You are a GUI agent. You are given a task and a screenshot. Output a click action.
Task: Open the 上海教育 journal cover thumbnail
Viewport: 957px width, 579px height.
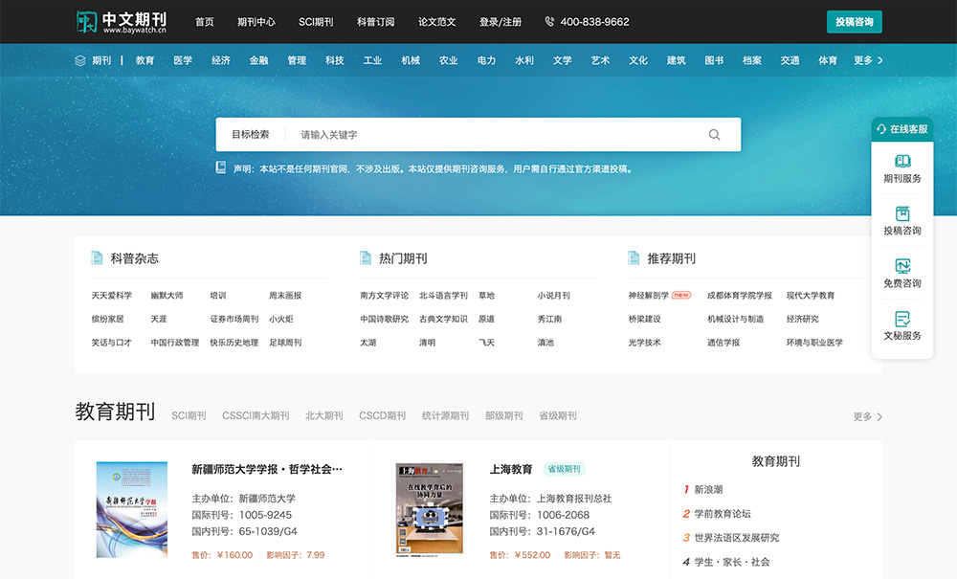click(x=430, y=509)
